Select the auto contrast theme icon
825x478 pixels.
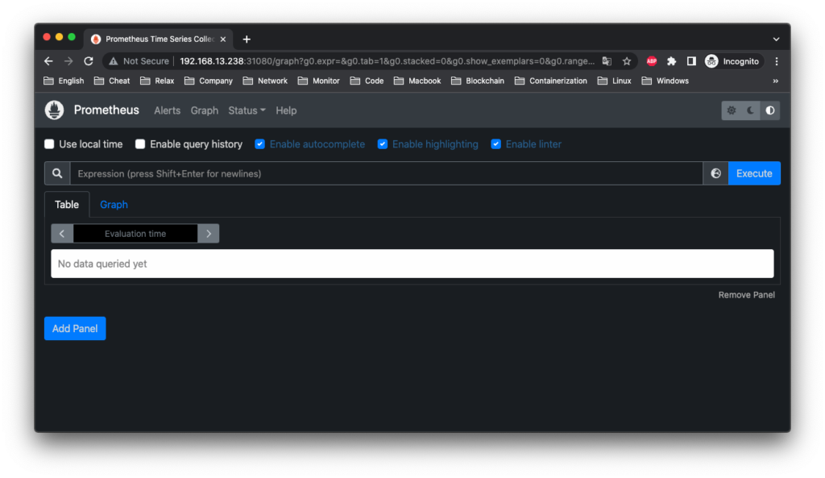[x=769, y=110]
